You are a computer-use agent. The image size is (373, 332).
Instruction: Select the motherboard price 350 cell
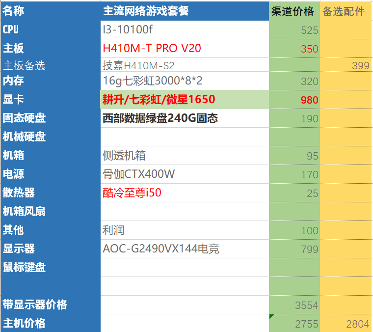294,48
